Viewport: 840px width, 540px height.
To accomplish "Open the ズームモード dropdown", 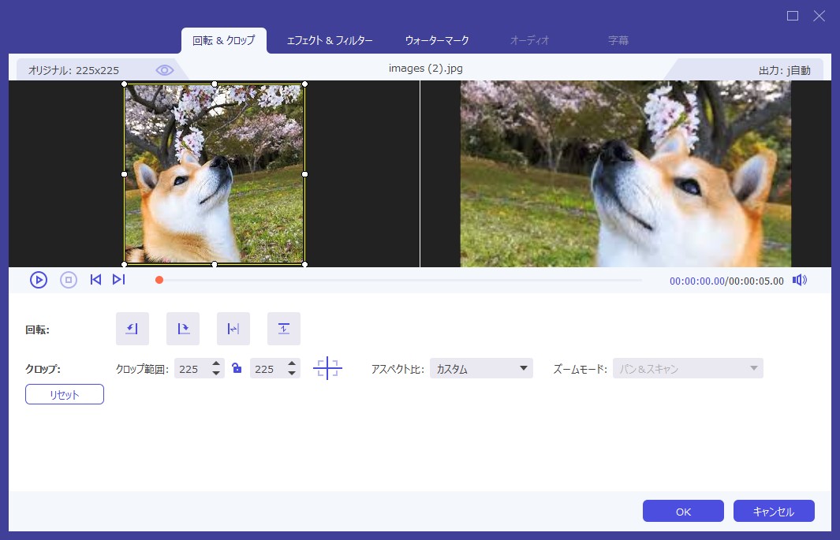I will coord(687,367).
